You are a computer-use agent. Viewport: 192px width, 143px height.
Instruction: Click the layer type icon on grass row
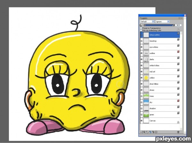click(x=179, y=113)
